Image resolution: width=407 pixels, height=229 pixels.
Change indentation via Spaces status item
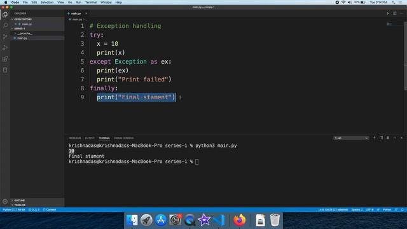[357, 210]
